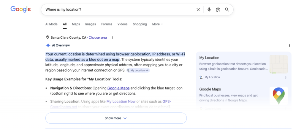This screenshot has width=304, height=132.
Task: Open the Forums tab
Action: [x=107, y=24]
